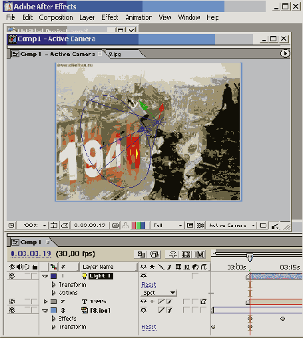Toggle the 3D layer switch for 1945 text layer
The width and height of the screenshot is (303, 338).
pyautogui.click(x=203, y=301)
